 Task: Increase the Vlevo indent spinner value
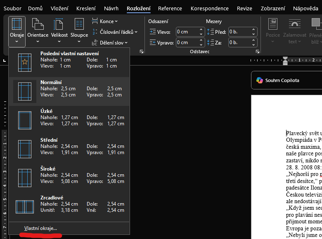[x=201, y=30]
